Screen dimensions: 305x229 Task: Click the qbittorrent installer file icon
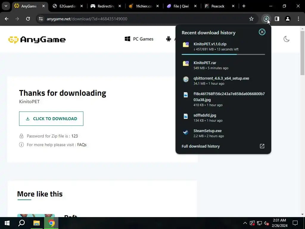coord(186,79)
